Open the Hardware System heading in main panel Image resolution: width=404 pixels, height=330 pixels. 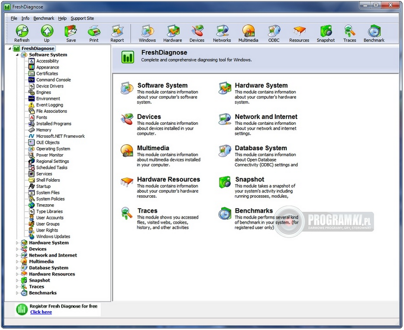coord(261,85)
